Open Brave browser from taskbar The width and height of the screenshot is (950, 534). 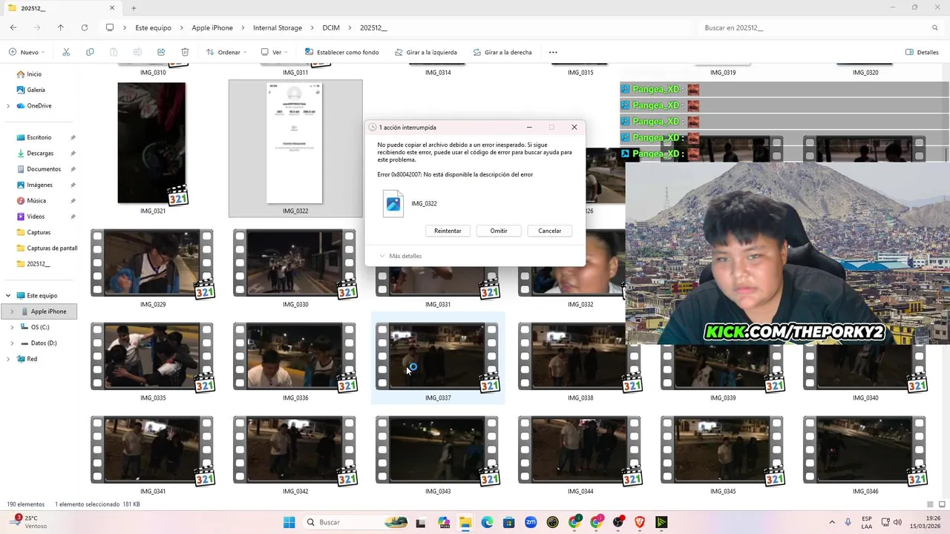click(x=640, y=522)
